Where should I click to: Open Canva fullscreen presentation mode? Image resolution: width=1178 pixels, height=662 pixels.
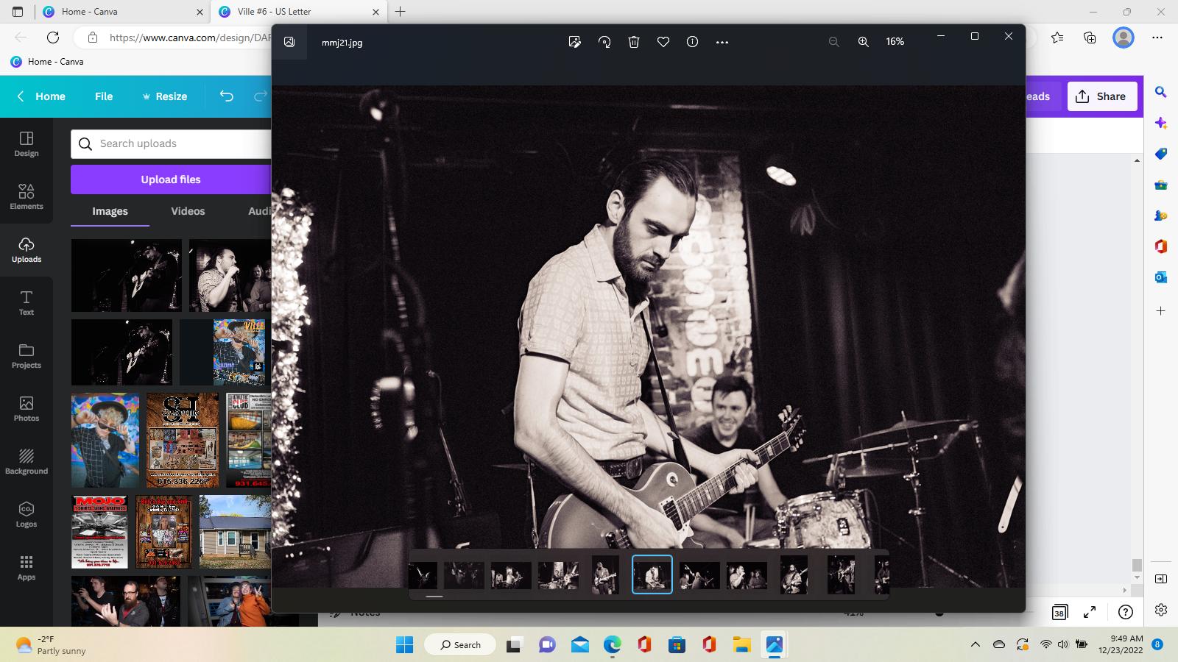[x=1090, y=612]
